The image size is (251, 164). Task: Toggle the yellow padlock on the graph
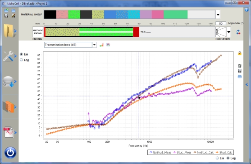coord(240,53)
